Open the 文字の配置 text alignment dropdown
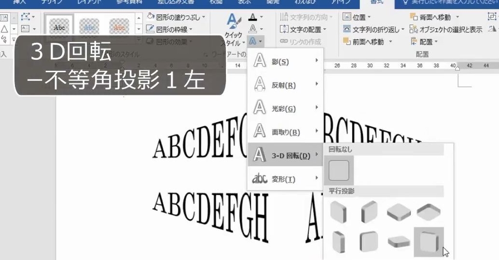499x260 pixels. click(x=303, y=30)
